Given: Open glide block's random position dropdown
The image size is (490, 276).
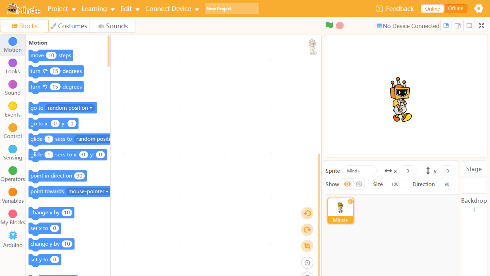Looking at the screenshot, I should coord(92,139).
